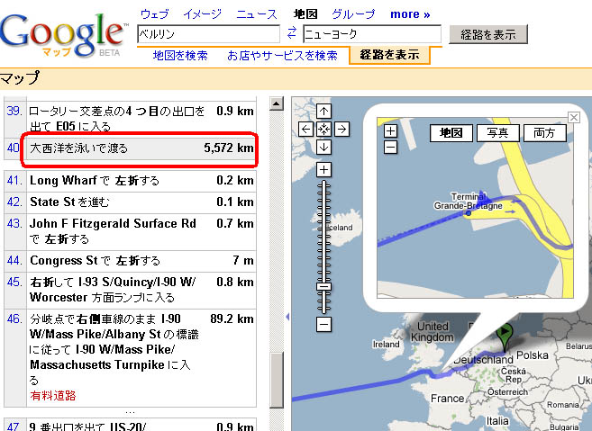Open the ウェブ link
The width and height of the screenshot is (592, 431).
[154, 14]
